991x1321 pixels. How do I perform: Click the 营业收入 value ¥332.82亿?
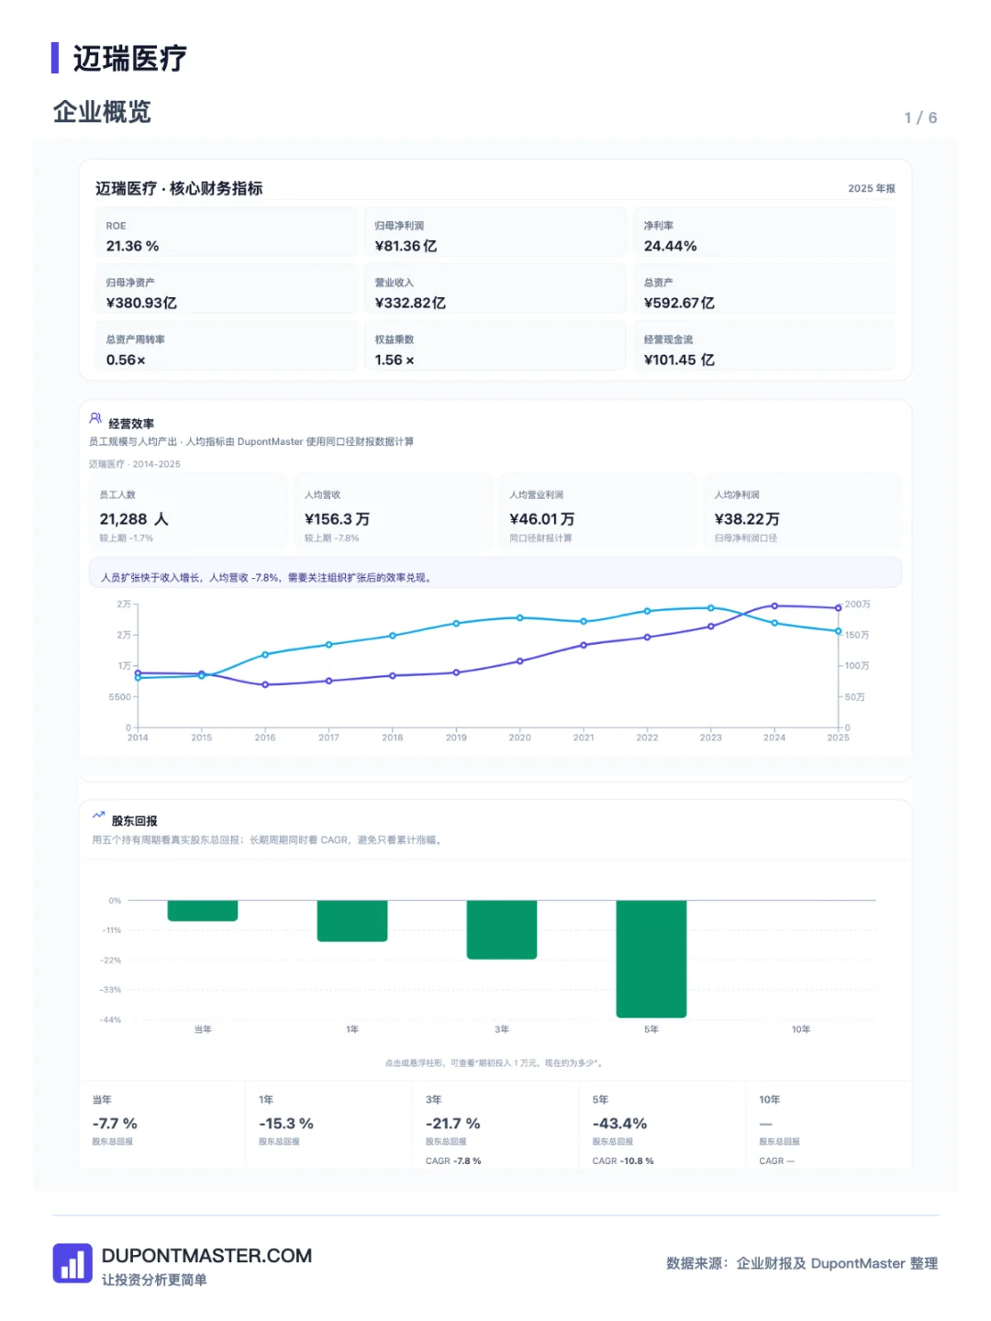pos(410,303)
